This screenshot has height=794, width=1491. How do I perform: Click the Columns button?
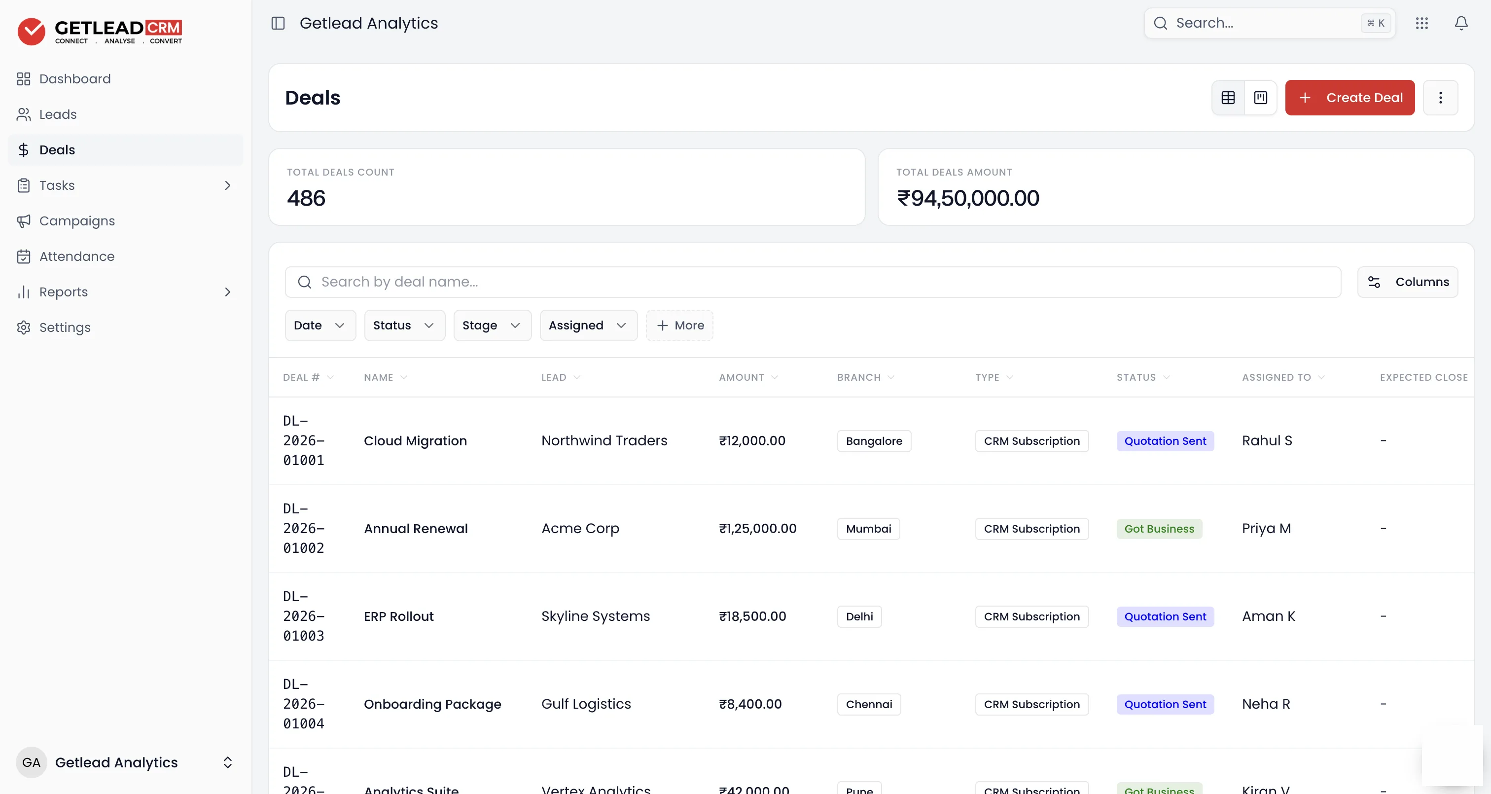1407,282
